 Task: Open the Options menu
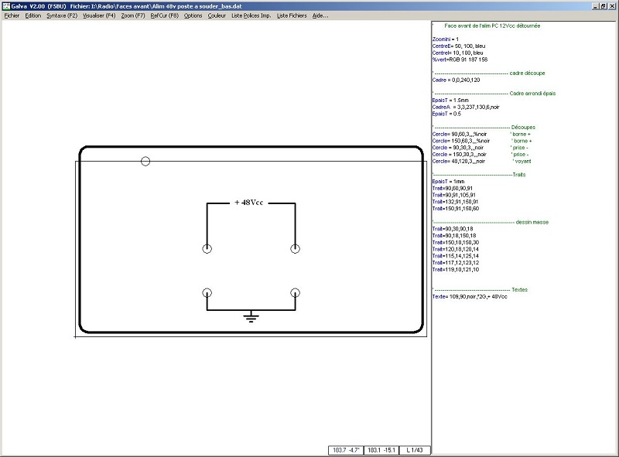click(193, 15)
